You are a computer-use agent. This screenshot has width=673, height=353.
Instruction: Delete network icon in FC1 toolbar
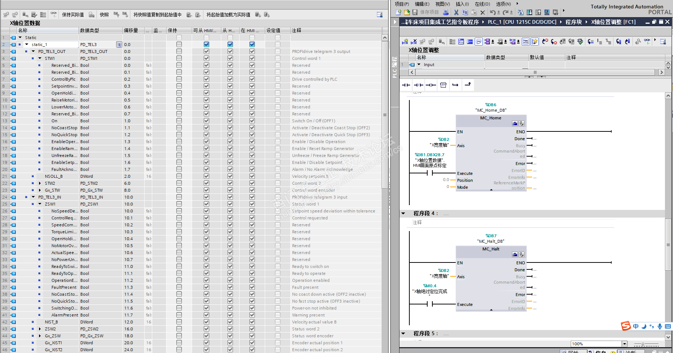[414, 42]
